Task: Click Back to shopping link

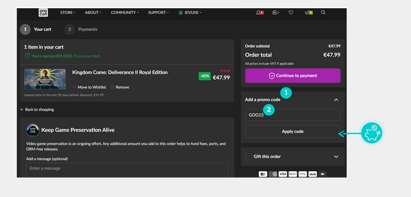Action: pos(37,109)
